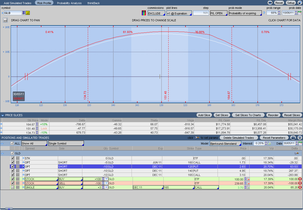This screenshot has height=210, width=303.
Task: Uncheck the STK row checkbox
Action: coord(13,158)
